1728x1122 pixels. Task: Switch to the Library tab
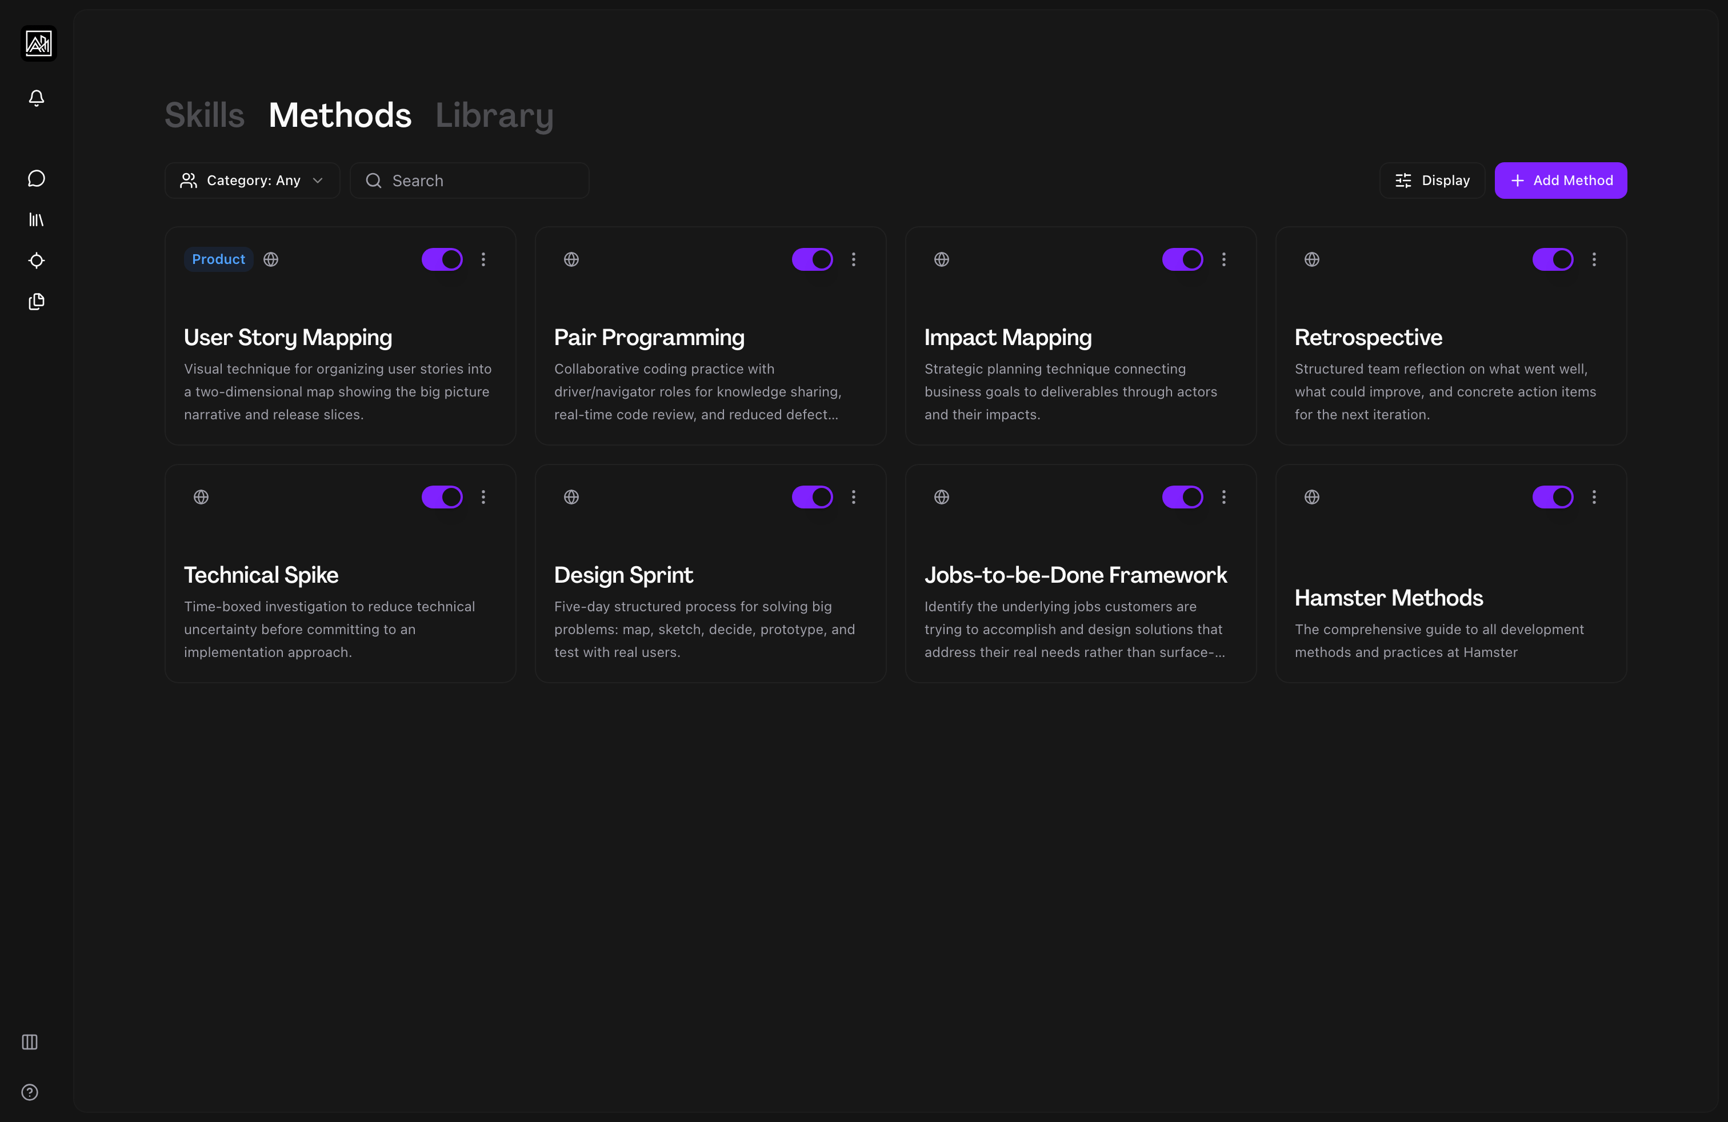494,115
